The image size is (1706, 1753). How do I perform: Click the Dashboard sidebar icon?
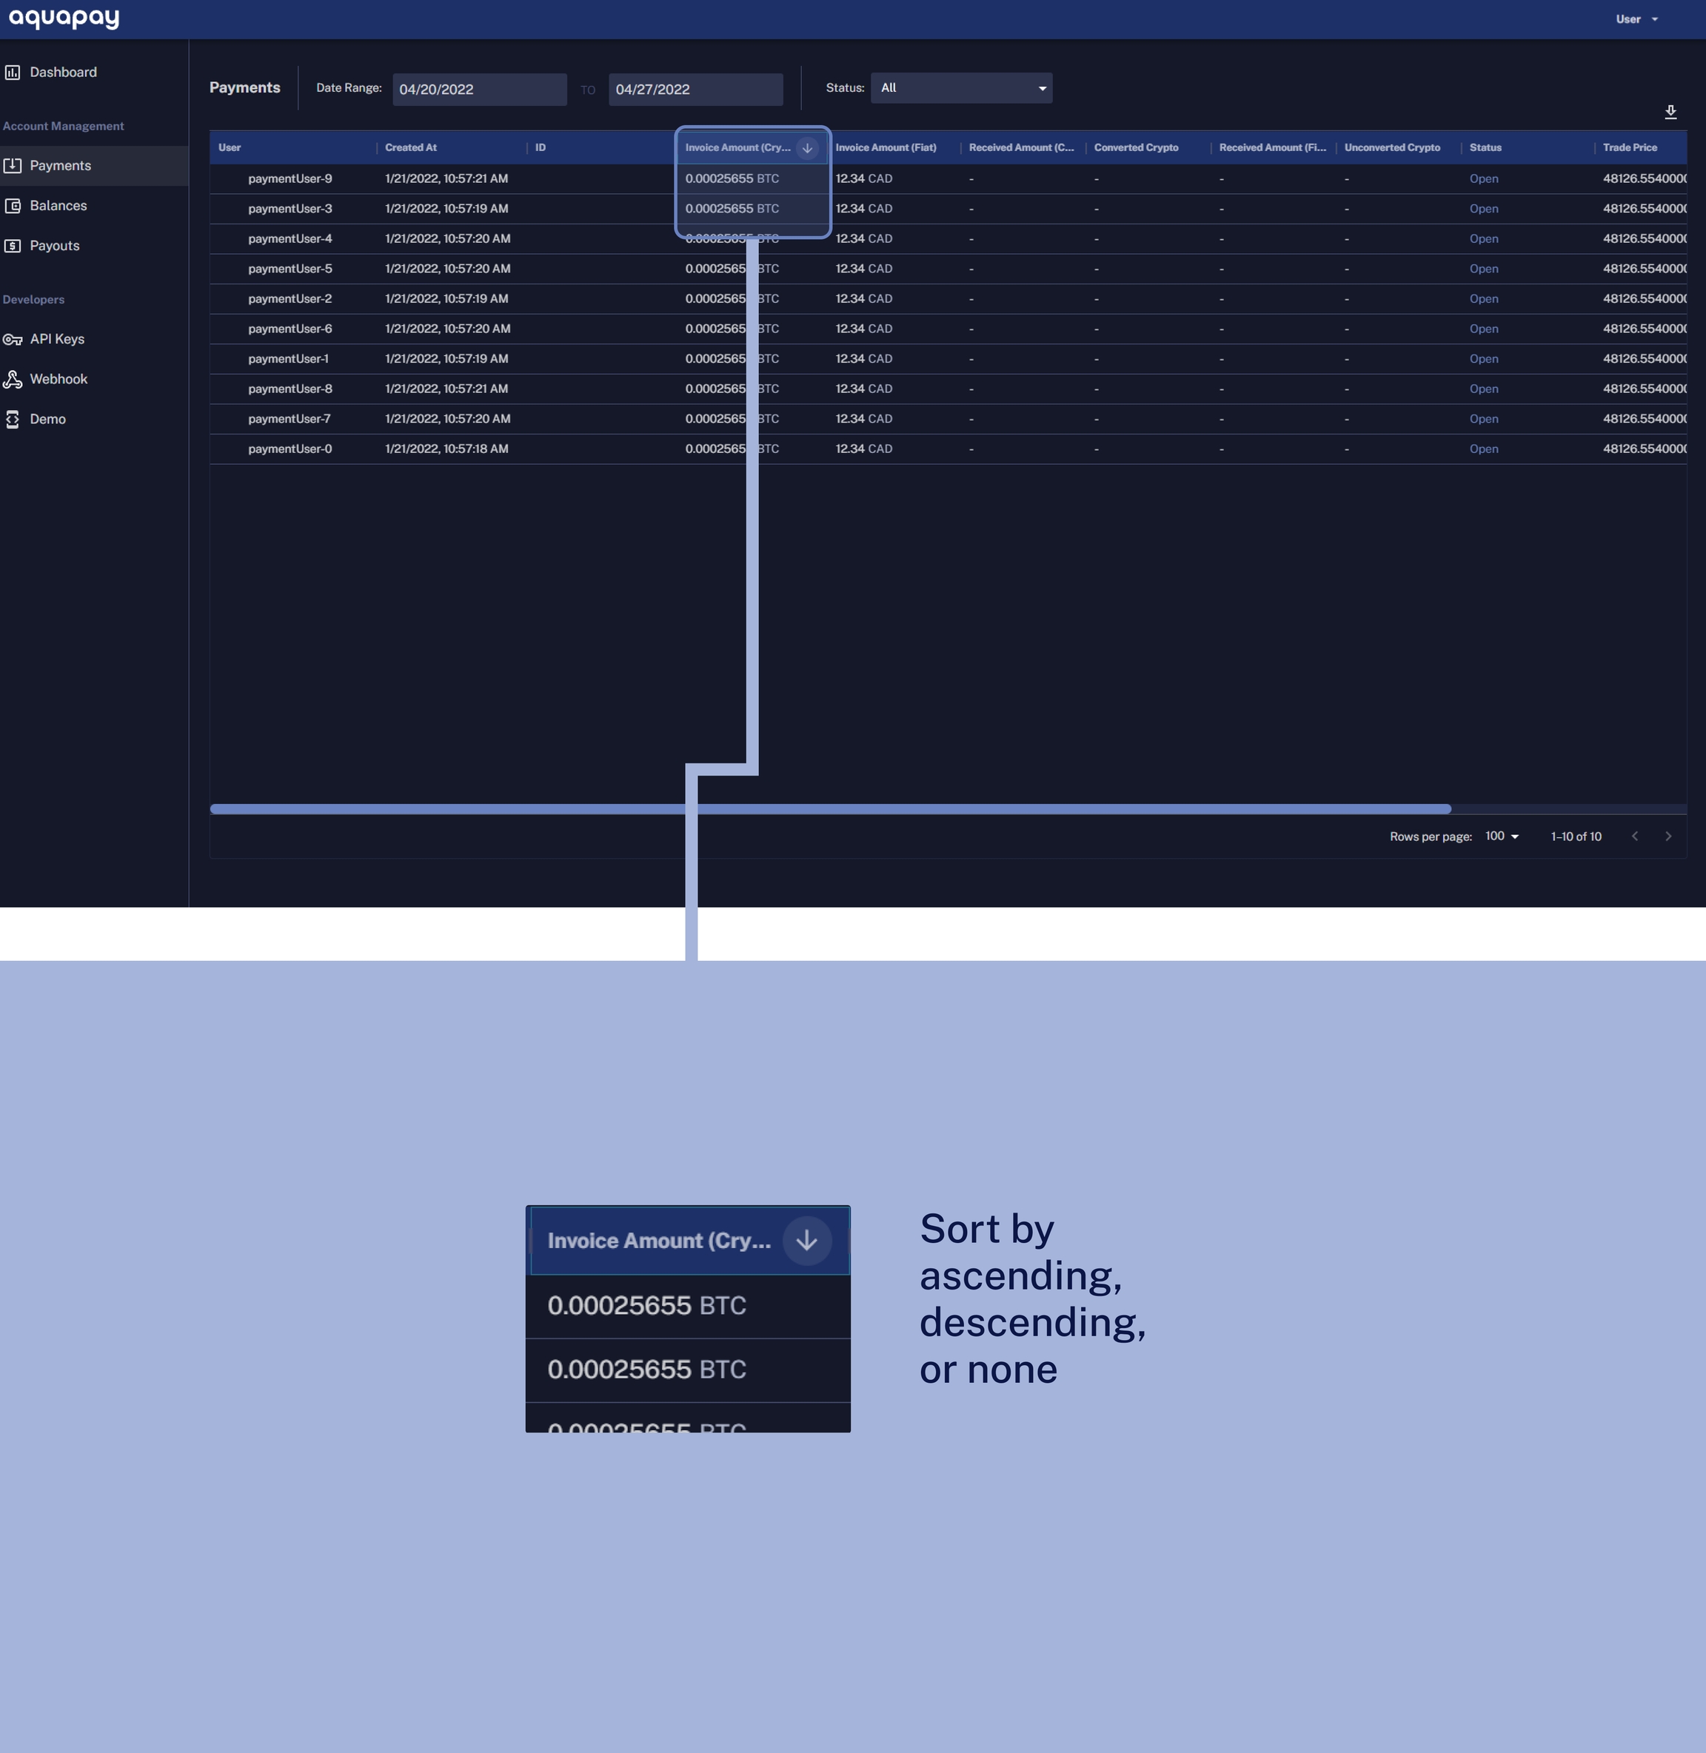pyautogui.click(x=13, y=73)
